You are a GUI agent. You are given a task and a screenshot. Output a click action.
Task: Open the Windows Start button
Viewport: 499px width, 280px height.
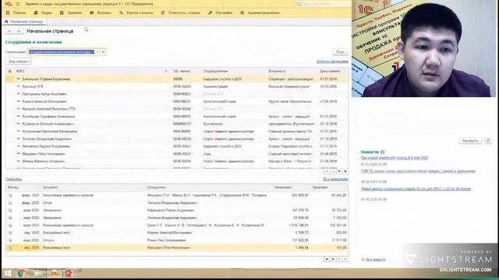coord(8,273)
